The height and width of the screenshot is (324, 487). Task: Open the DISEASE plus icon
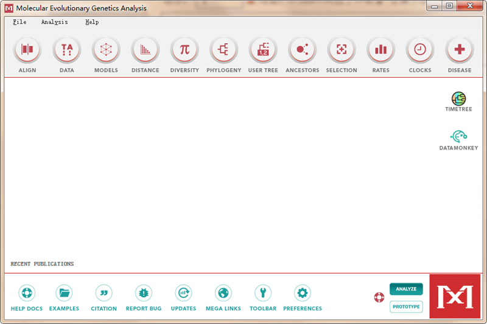click(x=460, y=50)
